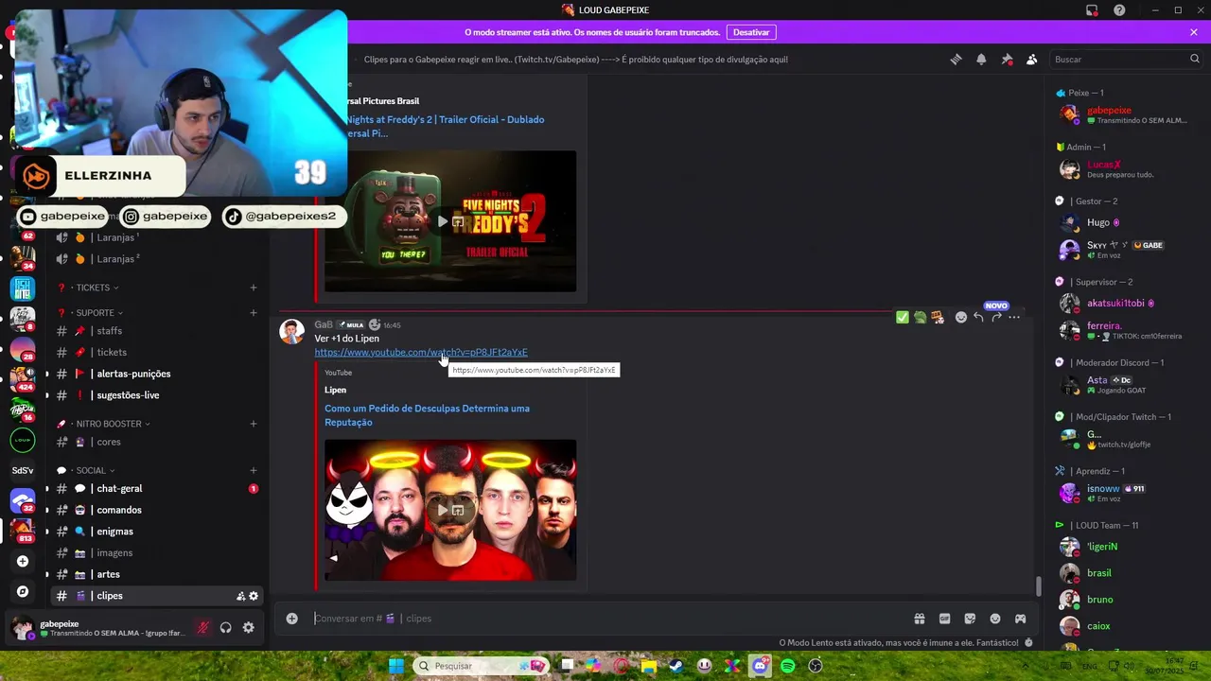Open the inbox icon in title bar

[1092, 10]
